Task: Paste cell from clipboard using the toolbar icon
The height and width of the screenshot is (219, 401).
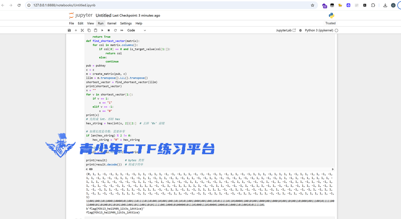Action: click(x=96, y=30)
